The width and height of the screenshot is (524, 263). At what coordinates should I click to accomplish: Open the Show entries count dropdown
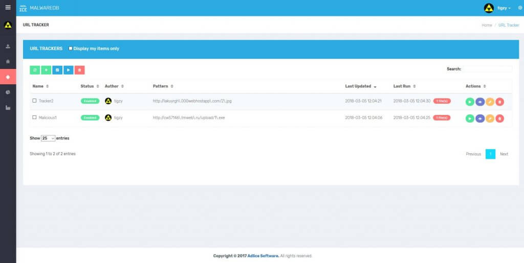[48, 138]
